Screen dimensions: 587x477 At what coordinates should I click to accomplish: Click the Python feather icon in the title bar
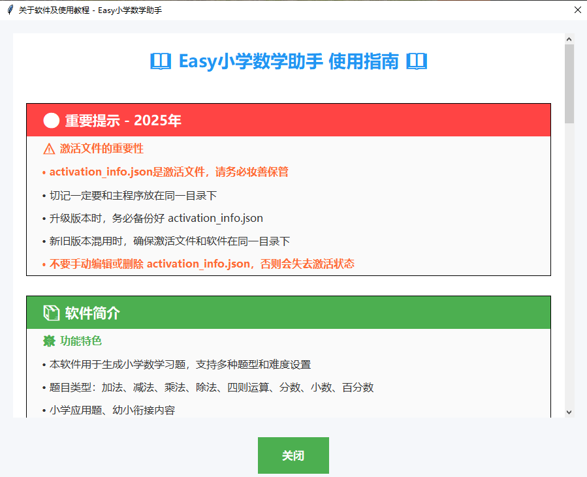pyautogui.click(x=9, y=10)
